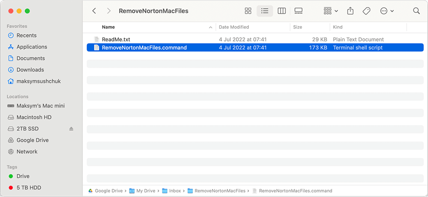Click RemoveNortonMacFiles folder in path bar
Screen dimensions: 428x197
click(x=216, y=191)
